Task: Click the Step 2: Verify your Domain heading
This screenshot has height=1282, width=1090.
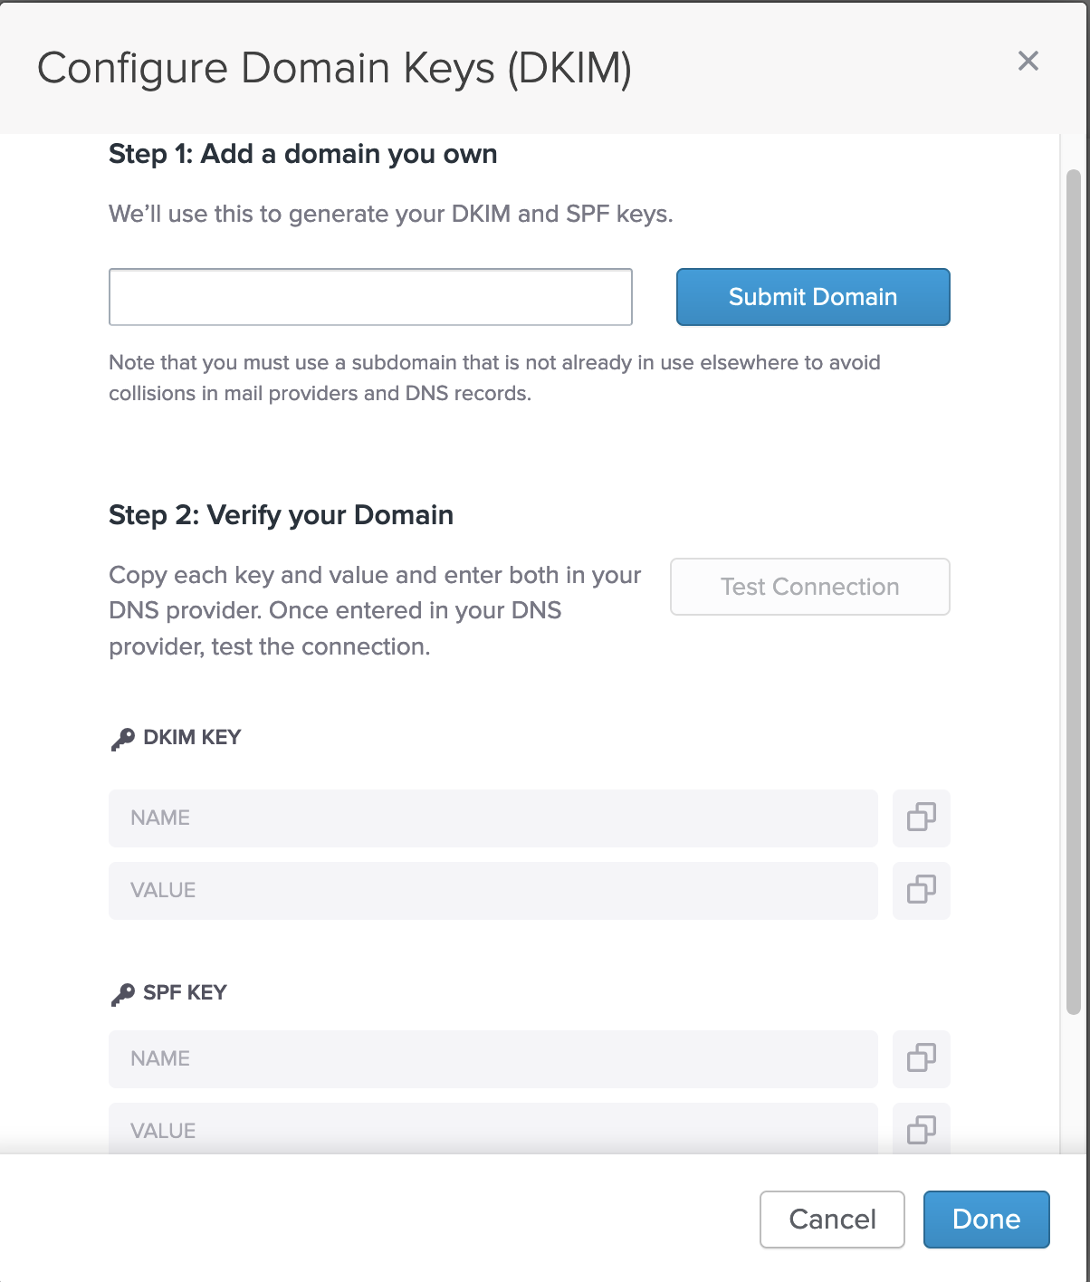Action: [x=281, y=514]
